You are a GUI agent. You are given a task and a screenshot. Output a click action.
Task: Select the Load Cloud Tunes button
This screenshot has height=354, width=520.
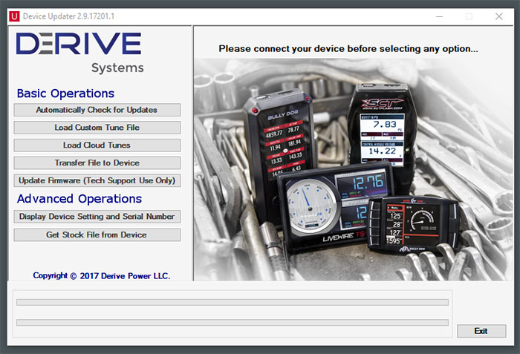[x=97, y=145]
